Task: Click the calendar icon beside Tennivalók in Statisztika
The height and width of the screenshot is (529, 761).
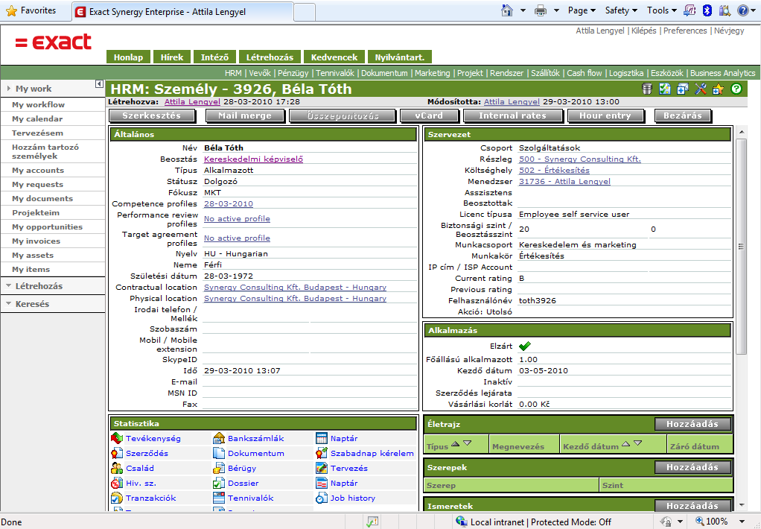Action: [219, 498]
